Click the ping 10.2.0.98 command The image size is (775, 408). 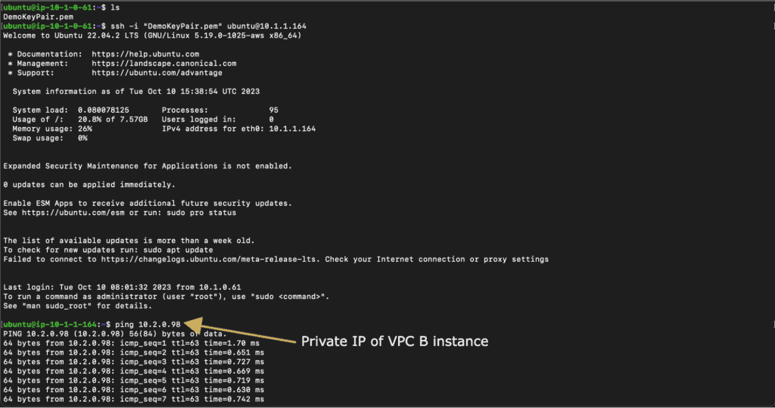tap(148, 325)
